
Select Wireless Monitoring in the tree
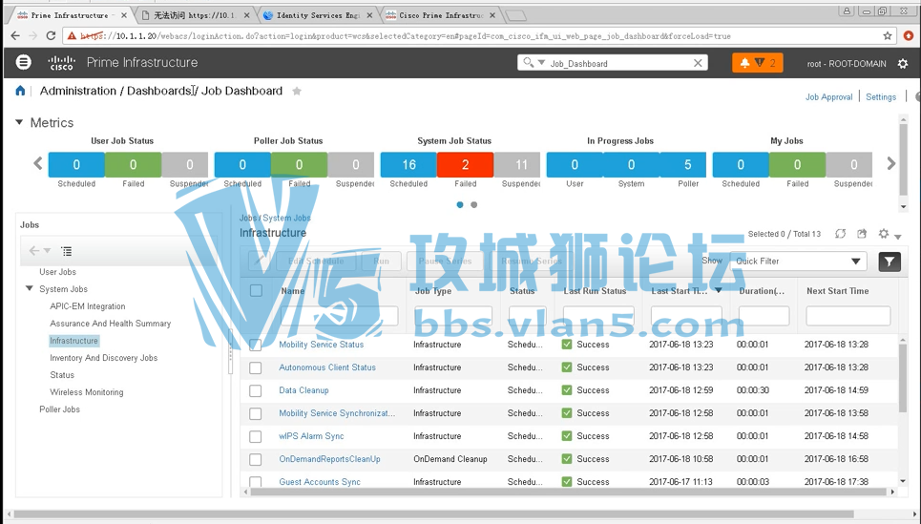coord(86,392)
